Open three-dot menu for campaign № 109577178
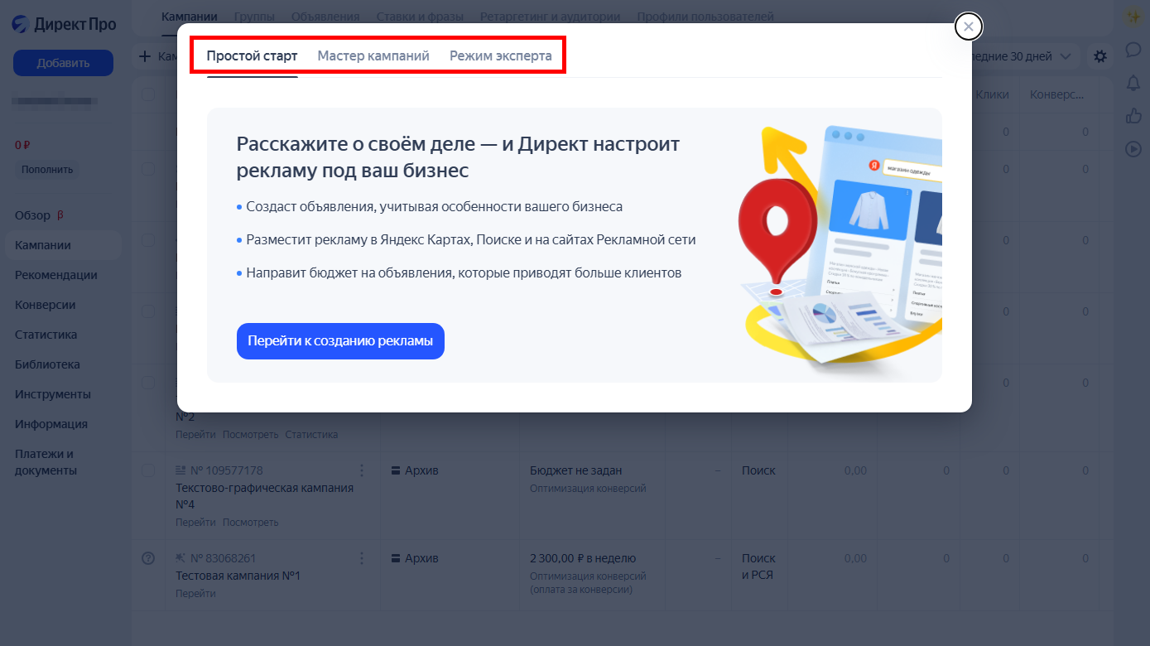The image size is (1150, 646). click(361, 470)
